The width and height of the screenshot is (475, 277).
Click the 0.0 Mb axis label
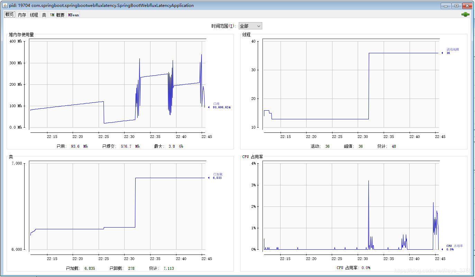click(15, 127)
